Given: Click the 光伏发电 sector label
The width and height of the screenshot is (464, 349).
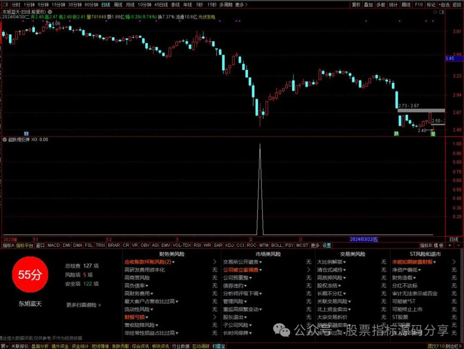Looking at the screenshot, I should [x=207, y=17].
